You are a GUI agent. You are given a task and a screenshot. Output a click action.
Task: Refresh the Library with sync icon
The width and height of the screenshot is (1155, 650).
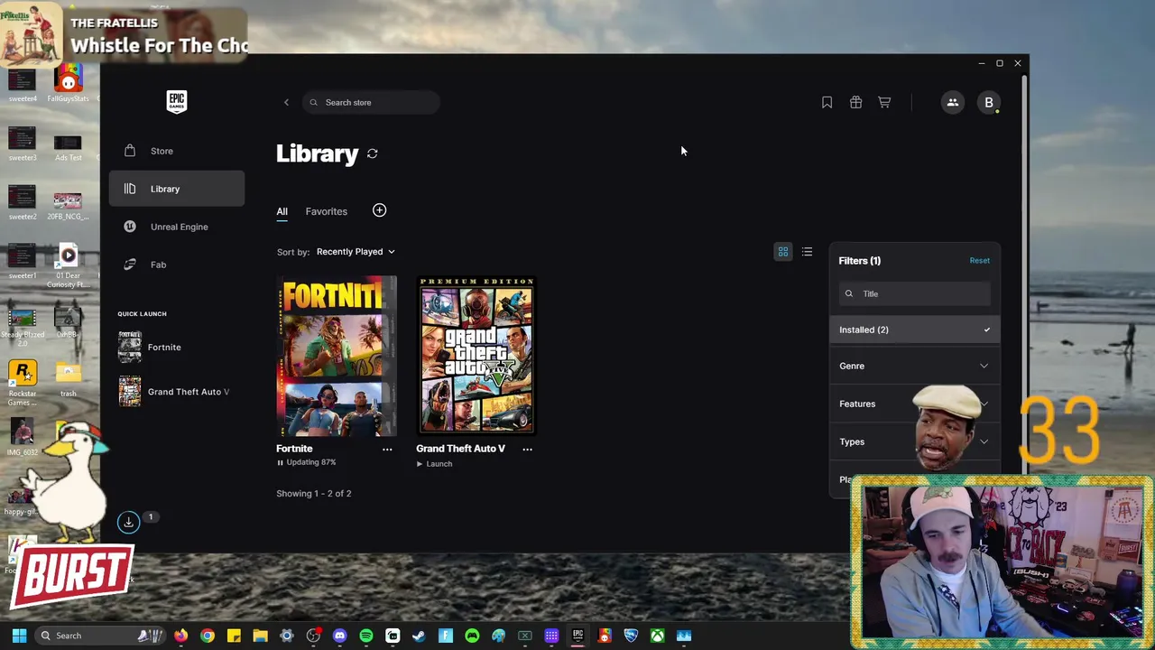coord(373,154)
